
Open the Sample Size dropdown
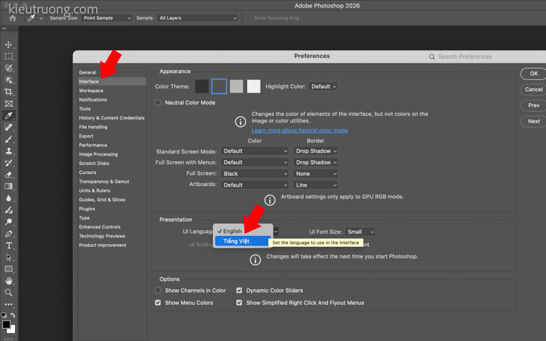(106, 18)
